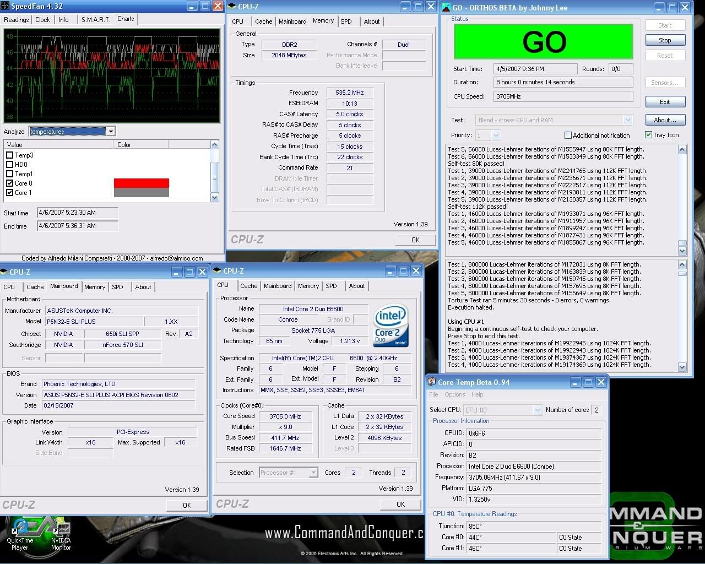Open the Options menu in Core Temp

click(x=454, y=394)
